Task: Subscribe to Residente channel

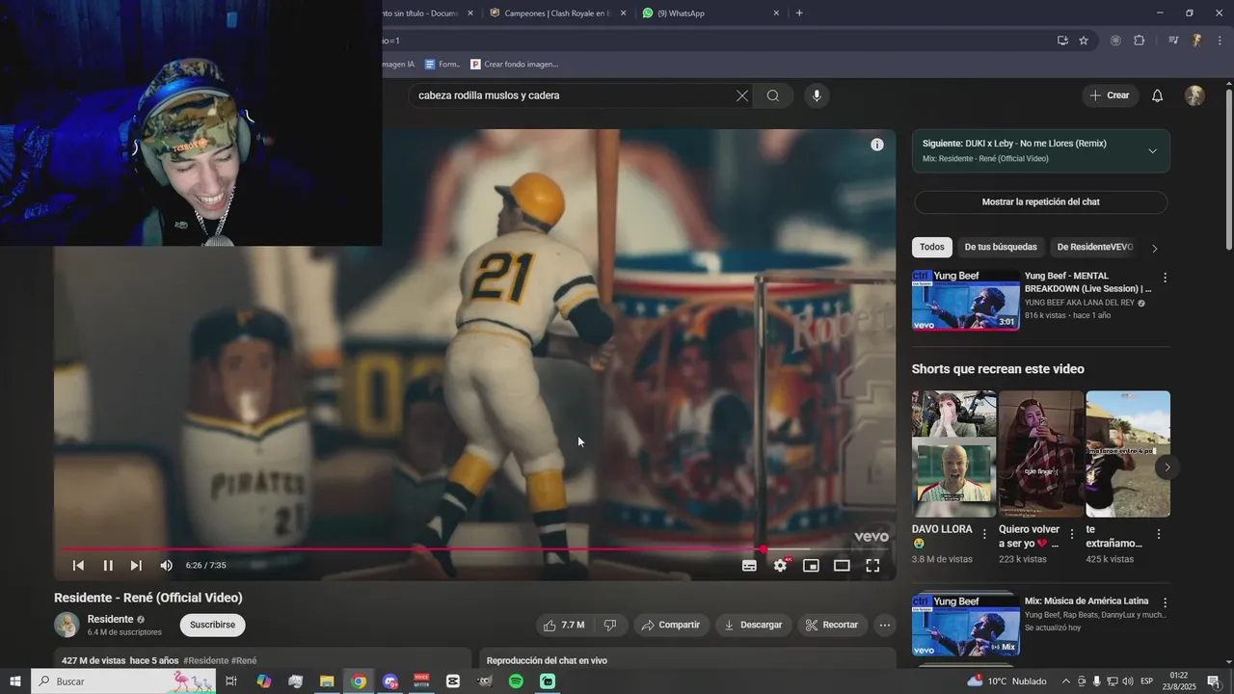Action: pos(212,625)
